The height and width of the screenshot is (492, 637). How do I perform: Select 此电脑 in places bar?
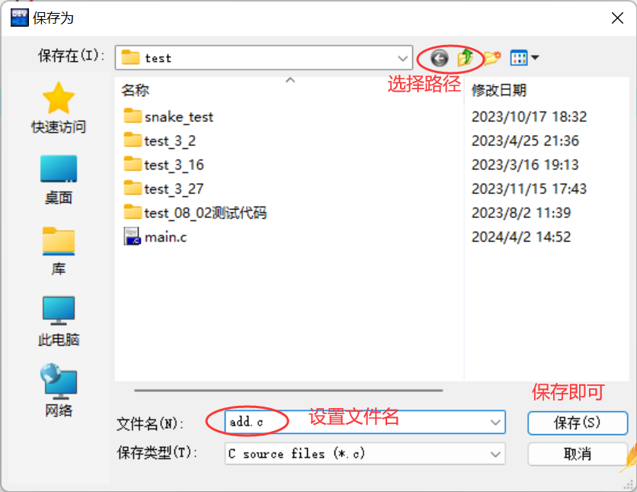click(59, 321)
